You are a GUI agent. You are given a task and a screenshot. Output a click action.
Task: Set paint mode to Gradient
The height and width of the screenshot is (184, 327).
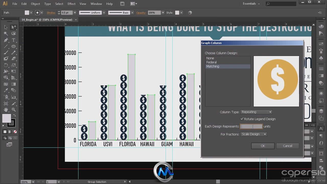point(10,132)
